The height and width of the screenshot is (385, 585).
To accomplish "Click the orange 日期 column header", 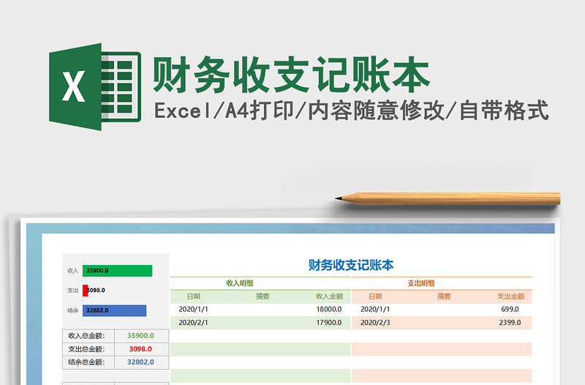I will coord(375,296).
